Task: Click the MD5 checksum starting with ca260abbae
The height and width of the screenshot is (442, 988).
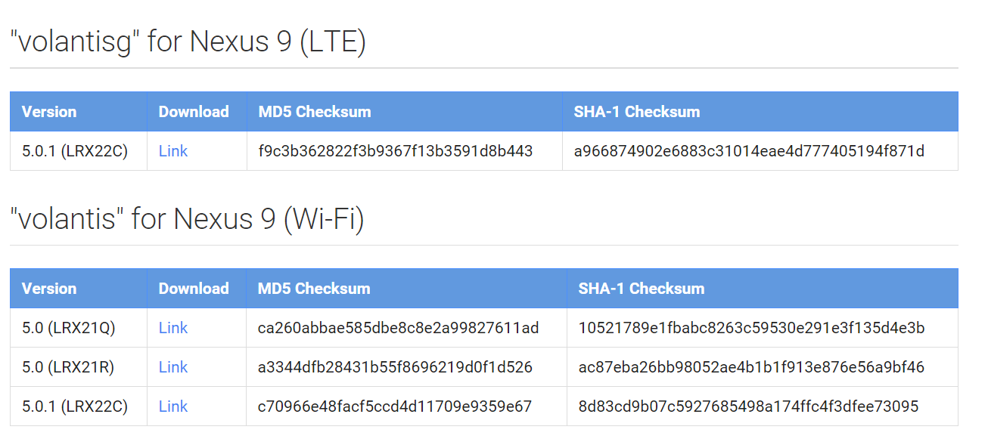Action: tap(398, 328)
